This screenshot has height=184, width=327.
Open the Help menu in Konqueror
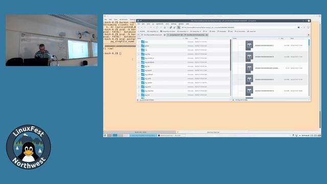click(x=188, y=24)
